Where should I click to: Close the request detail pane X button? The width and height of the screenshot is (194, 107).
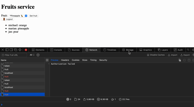47,60
